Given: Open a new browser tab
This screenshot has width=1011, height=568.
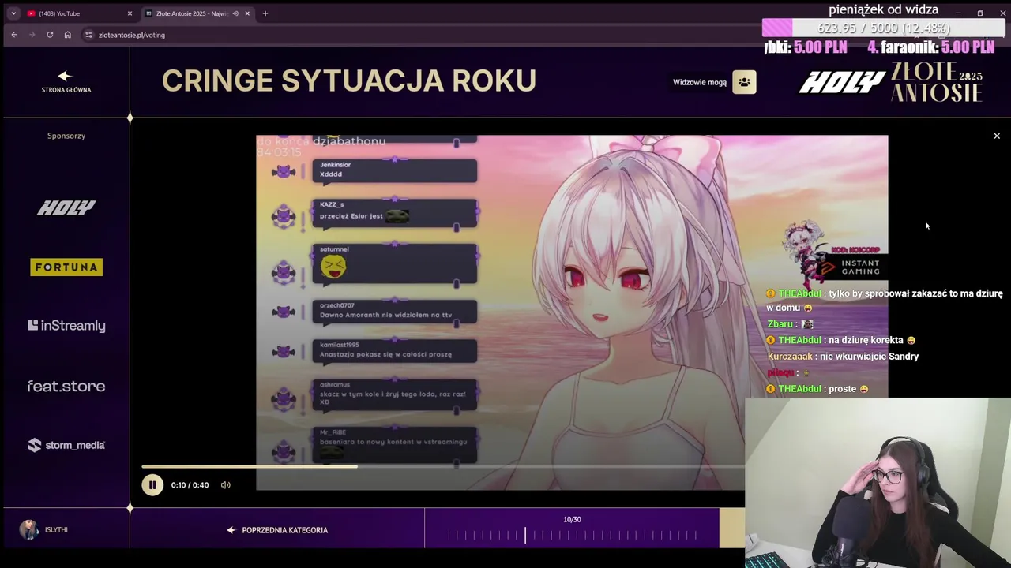Looking at the screenshot, I should (265, 13).
